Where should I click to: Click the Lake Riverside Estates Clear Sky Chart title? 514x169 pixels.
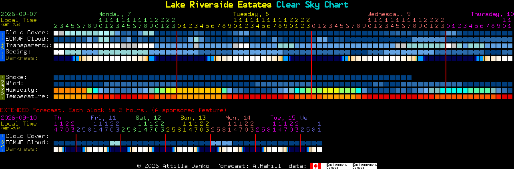pyautogui.click(x=257, y=5)
